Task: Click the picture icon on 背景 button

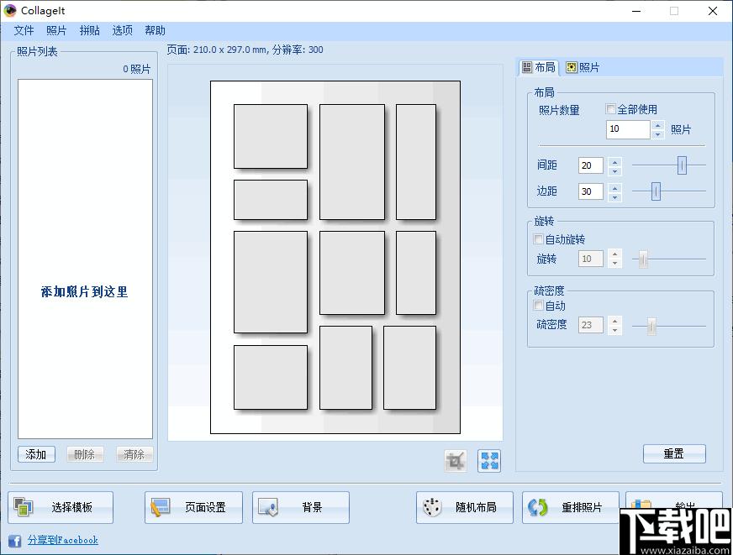Action: point(268,507)
